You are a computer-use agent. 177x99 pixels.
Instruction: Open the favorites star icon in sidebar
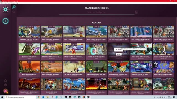pos(14,12)
